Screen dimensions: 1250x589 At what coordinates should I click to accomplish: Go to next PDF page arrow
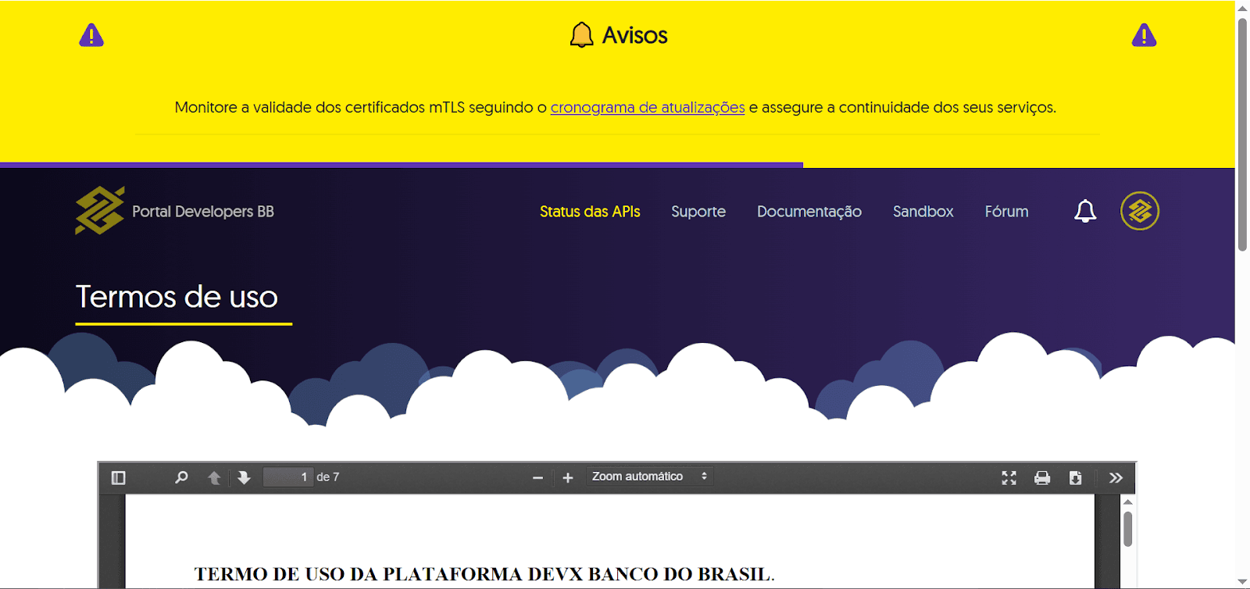244,477
